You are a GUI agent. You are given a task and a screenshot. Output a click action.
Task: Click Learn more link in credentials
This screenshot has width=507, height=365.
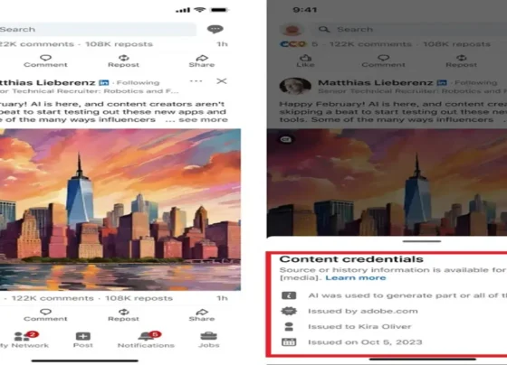[x=356, y=278]
